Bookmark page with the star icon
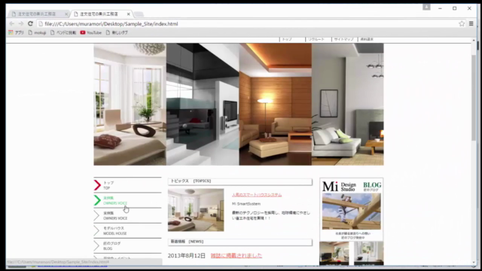Screen dimensions: 482x271 [x=462, y=23]
